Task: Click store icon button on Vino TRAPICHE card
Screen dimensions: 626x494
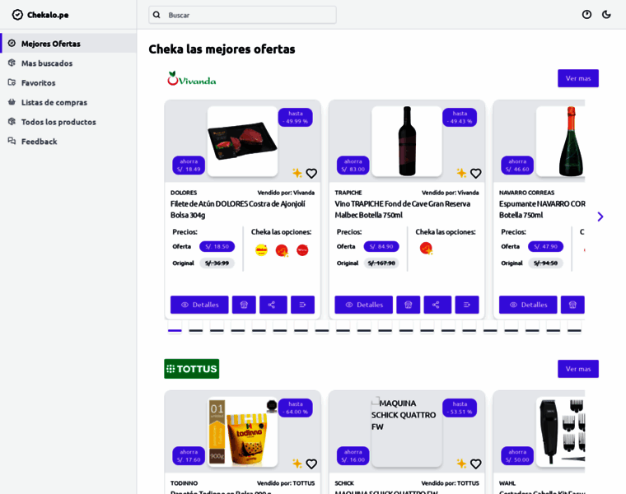Action: pyautogui.click(x=408, y=305)
